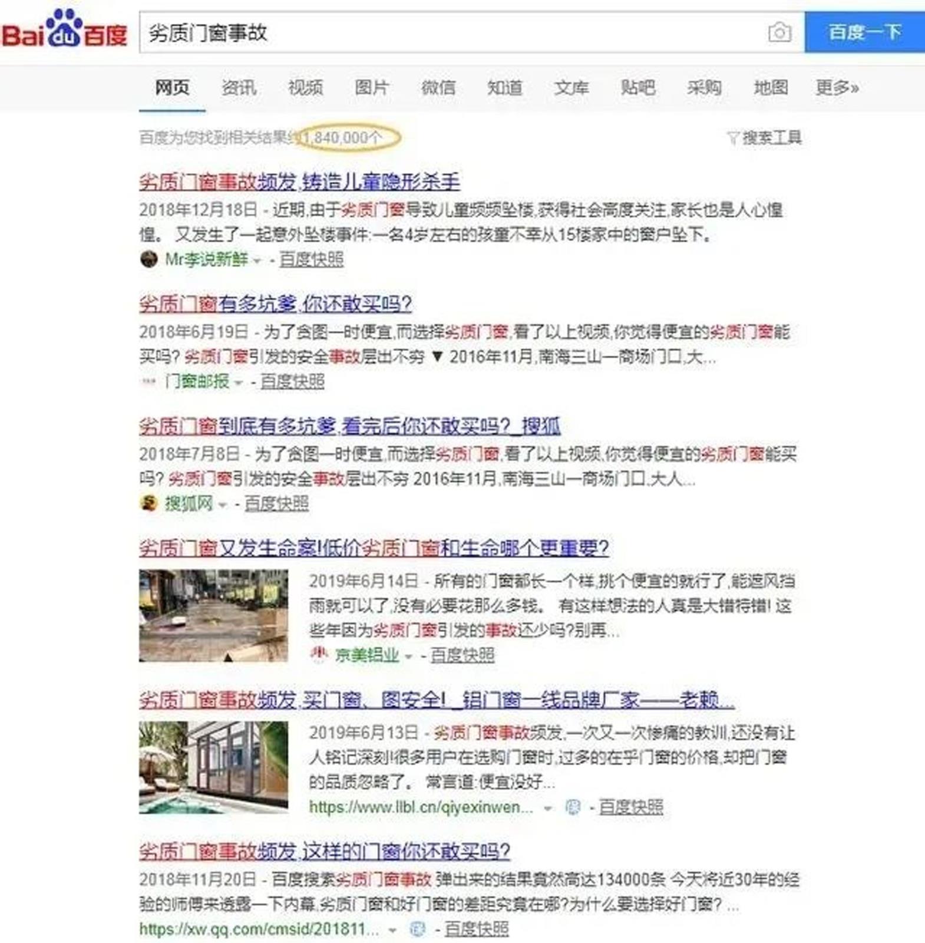Expand dropdown arrow next to 搜狐网
925x943 pixels.
[x=222, y=505]
